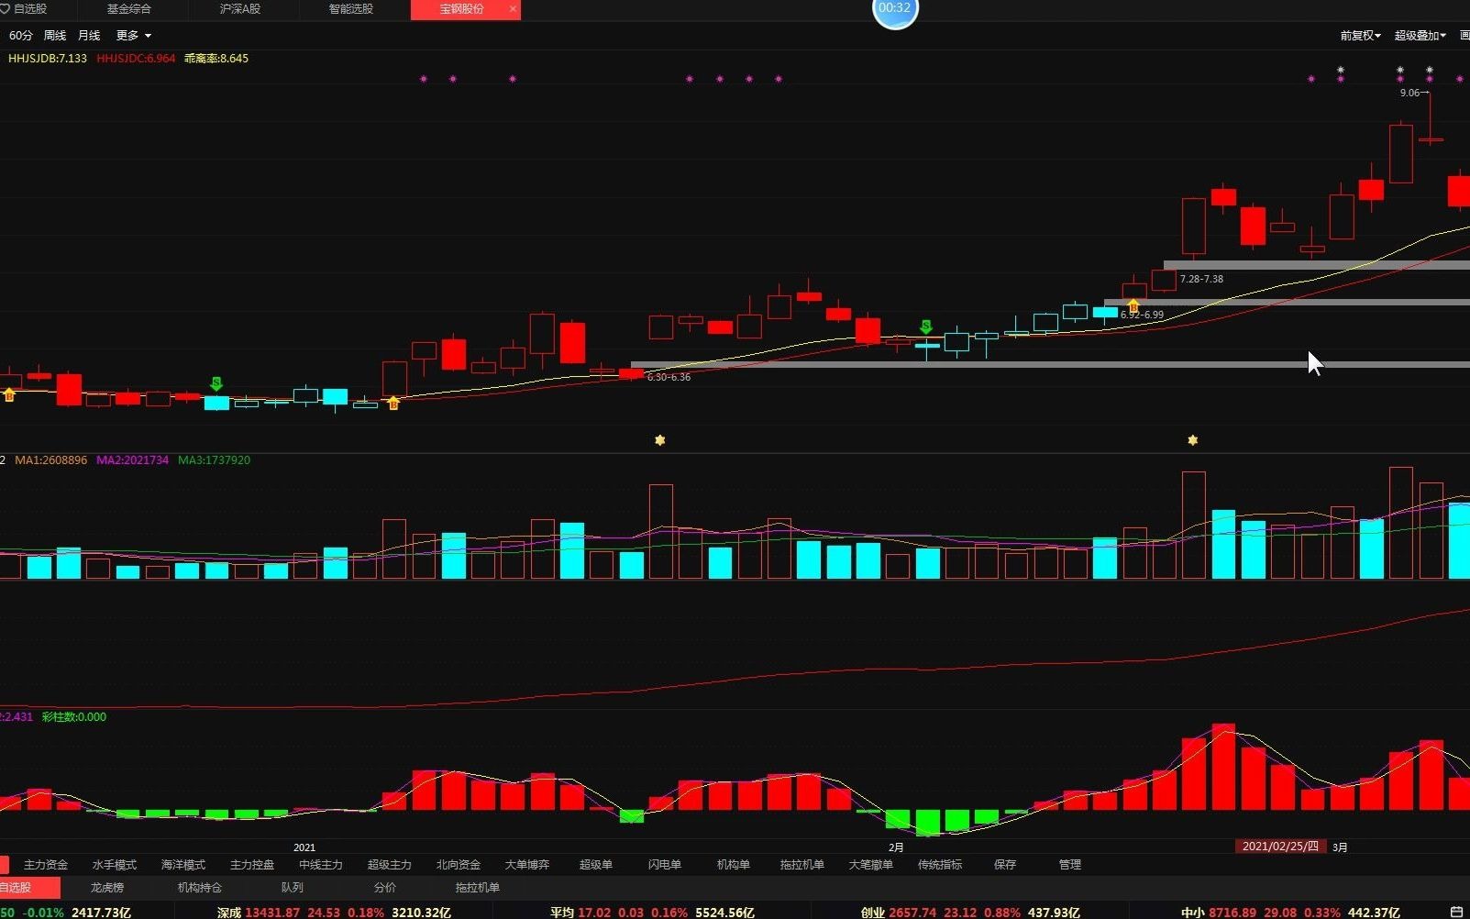Select the 拖拉机单 tab next to 机构单

pyautogui.click(x=802, y=865)
